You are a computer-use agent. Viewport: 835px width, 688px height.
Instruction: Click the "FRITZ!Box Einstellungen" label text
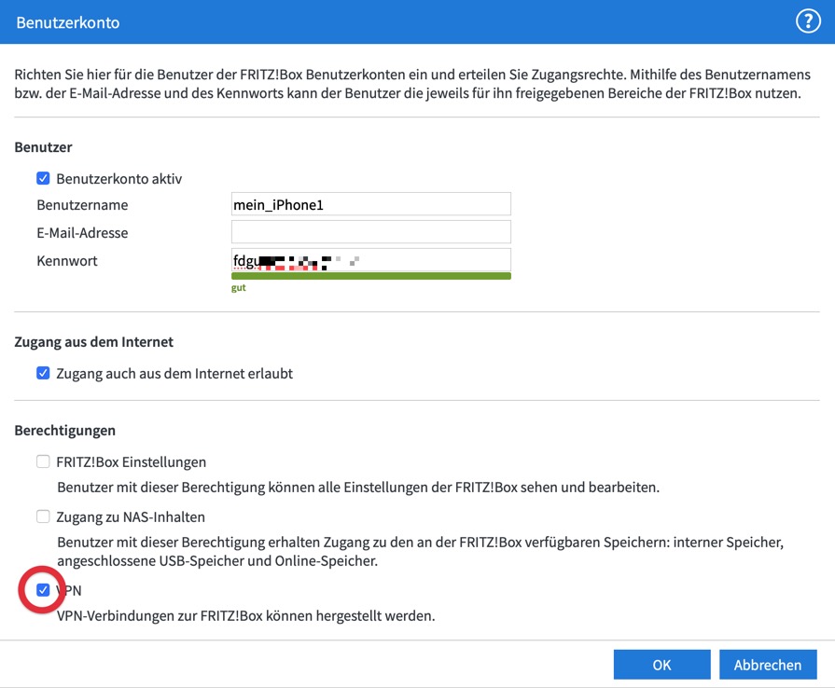tap(131, 461)
